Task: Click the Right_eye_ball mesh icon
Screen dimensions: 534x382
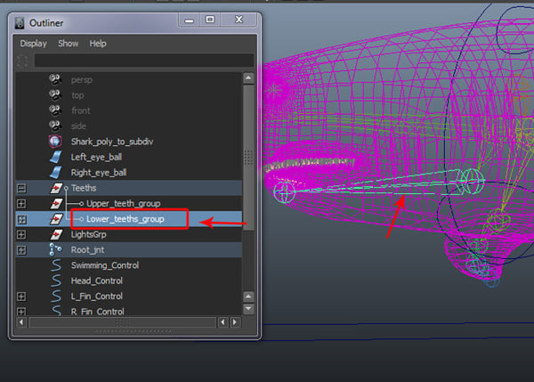Action: (55, 173)
